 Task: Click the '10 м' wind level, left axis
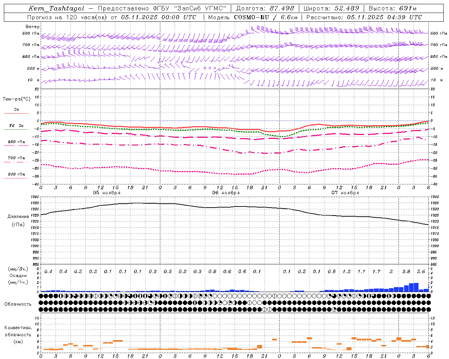coord(34,80)
